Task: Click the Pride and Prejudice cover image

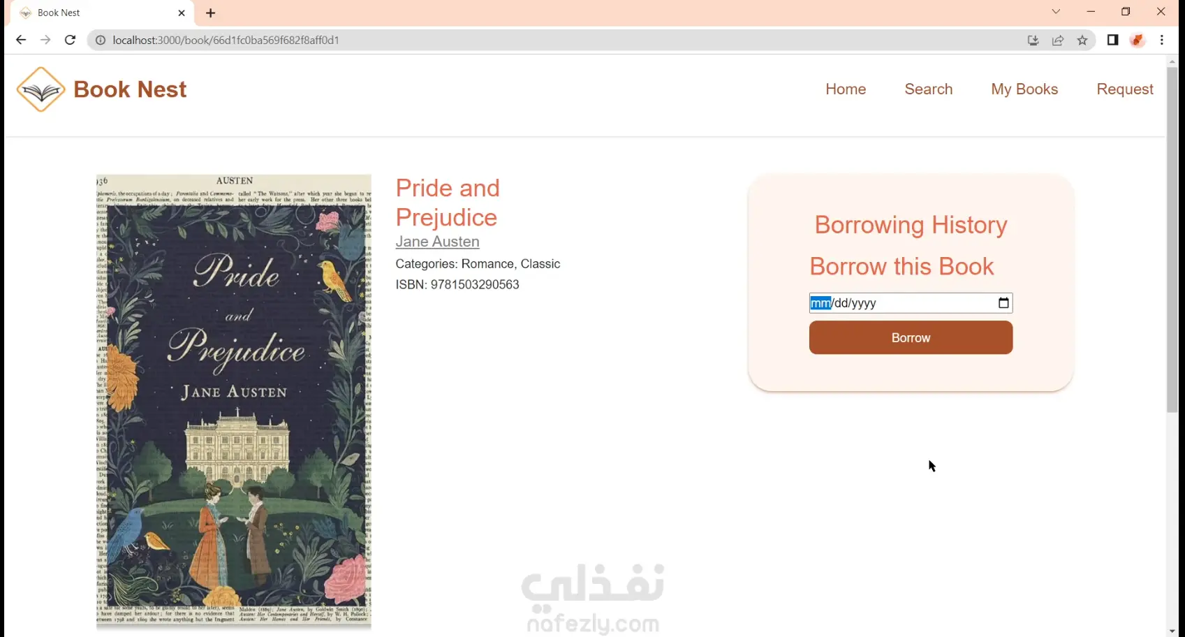Action: (234, 401)
